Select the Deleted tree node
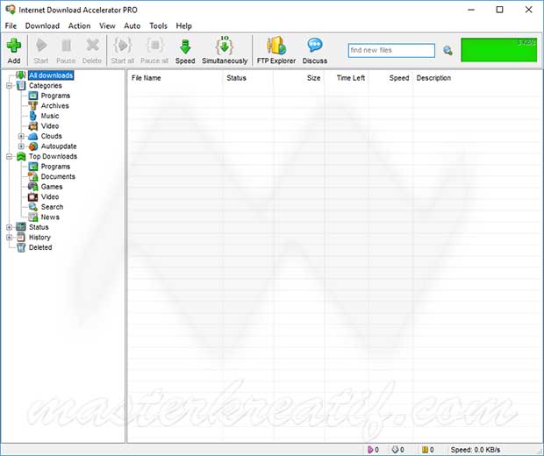 [40, 247]
